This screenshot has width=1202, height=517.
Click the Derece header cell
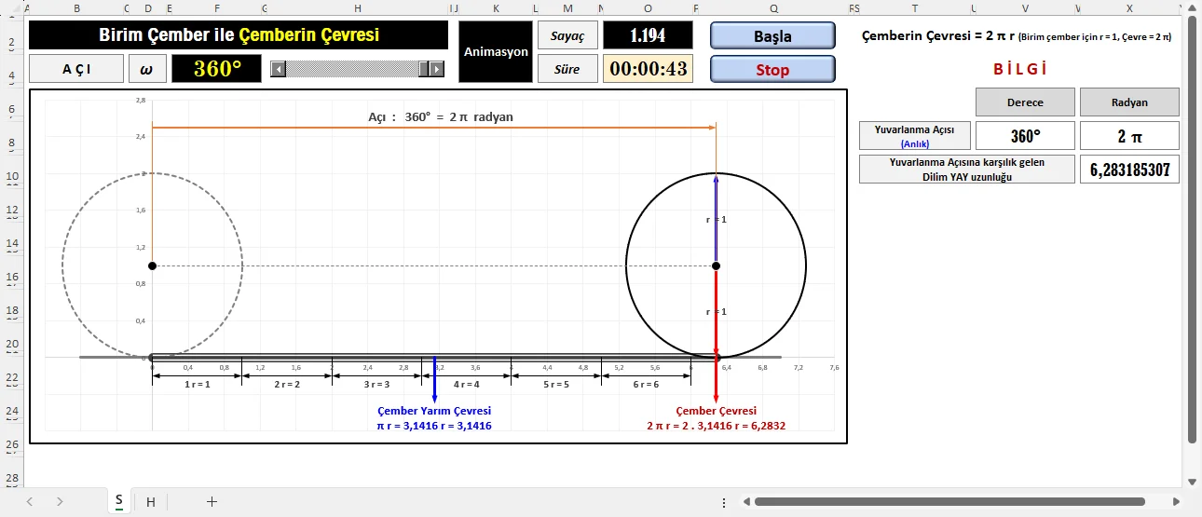(x=1025, y=102)
